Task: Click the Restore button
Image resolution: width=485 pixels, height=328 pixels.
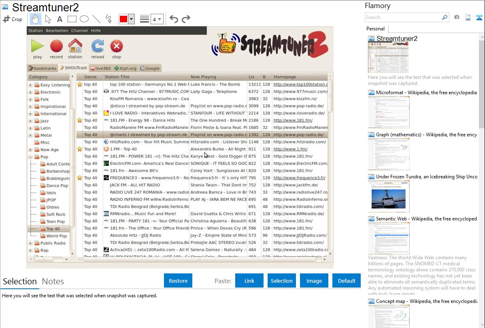Action: pos(178,281)
